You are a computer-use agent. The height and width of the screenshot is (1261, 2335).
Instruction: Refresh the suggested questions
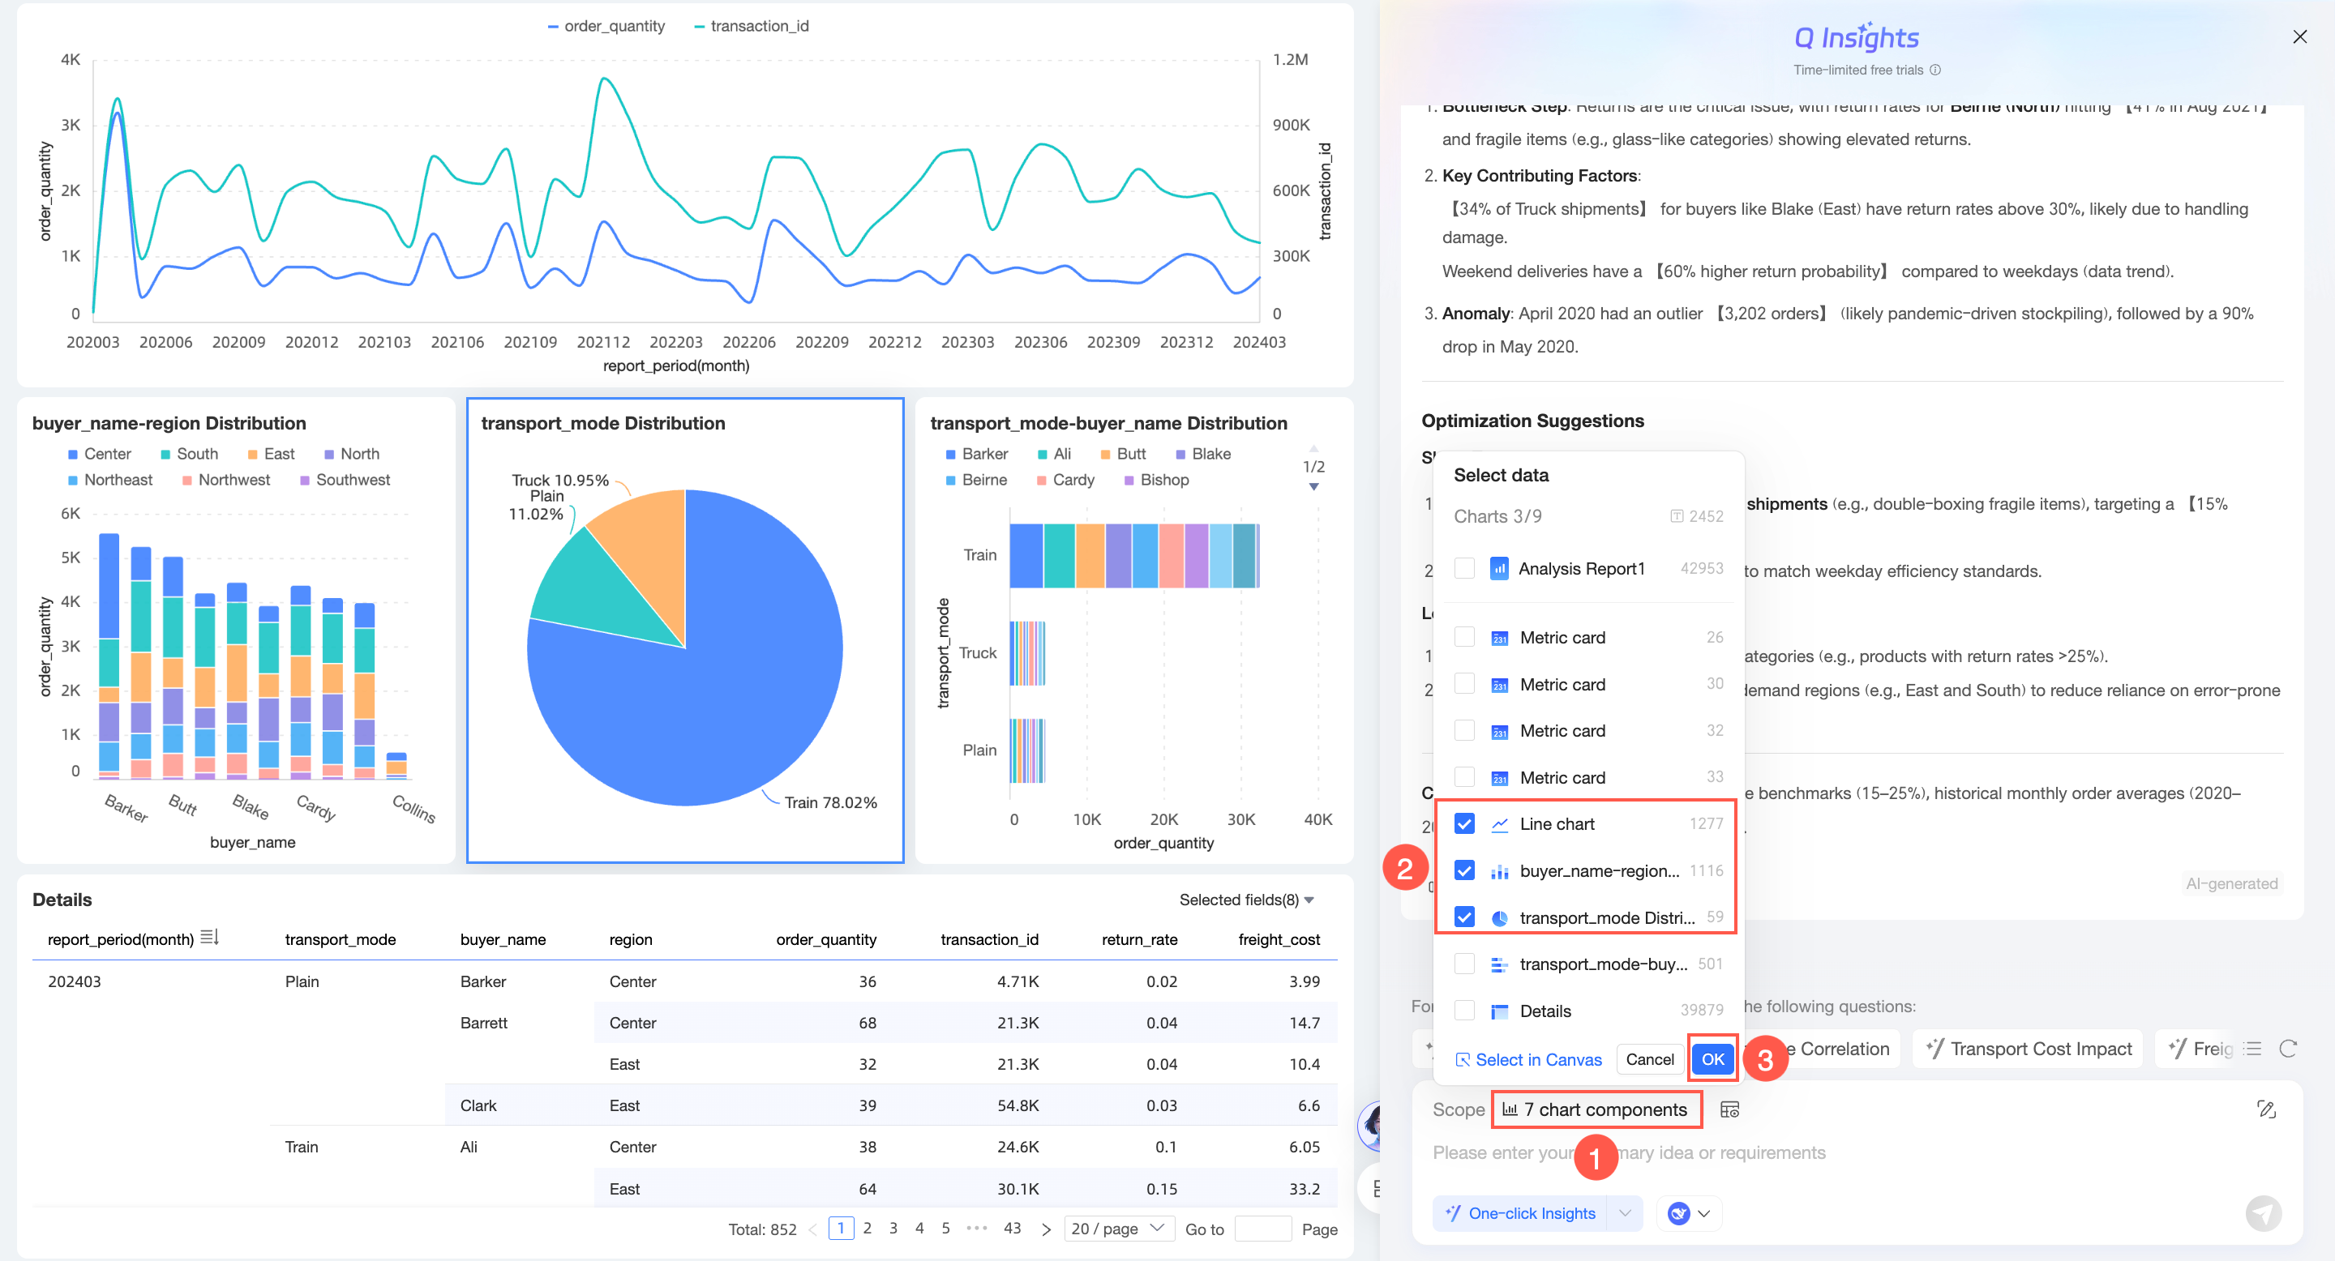2288,1048
